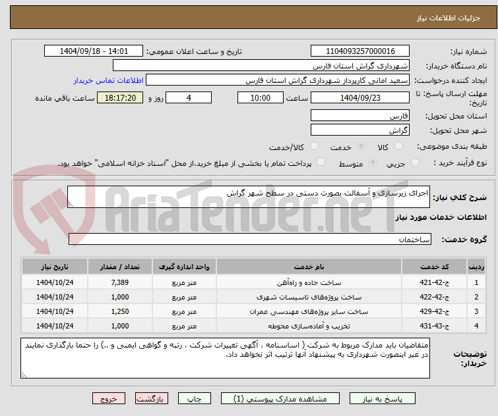Click service code ج-42-421
Screen dimensions: 498x416
pos(434,282)
